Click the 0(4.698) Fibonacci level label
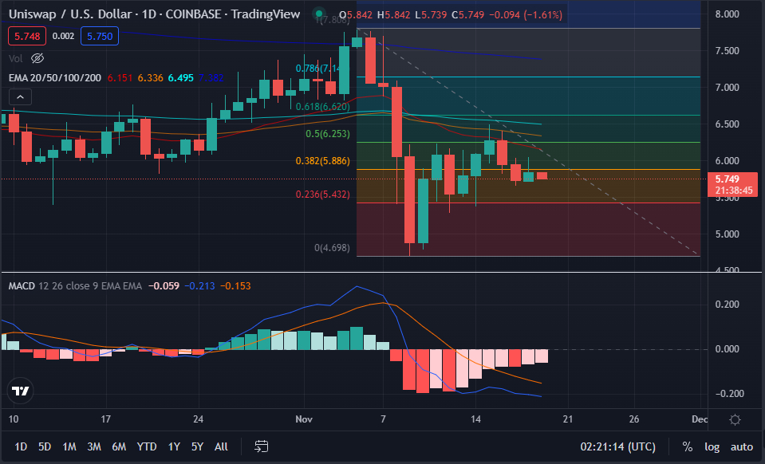The width and height of the screenshot is (765, 464). tap(333, 248)
